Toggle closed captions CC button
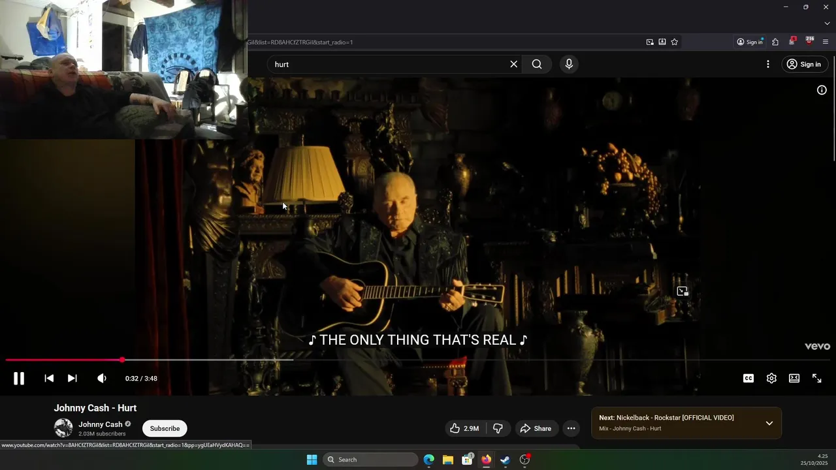The image size is (836, 470). point(748,379)
